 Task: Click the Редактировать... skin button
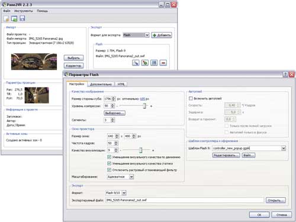pyautogui.click(x=226, y=155)
